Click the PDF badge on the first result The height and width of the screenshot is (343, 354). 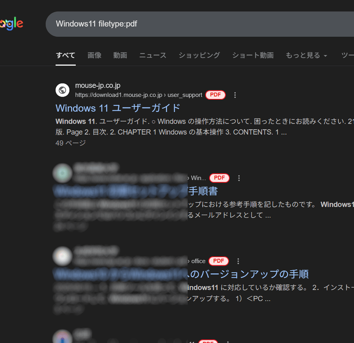coord(215,95)
